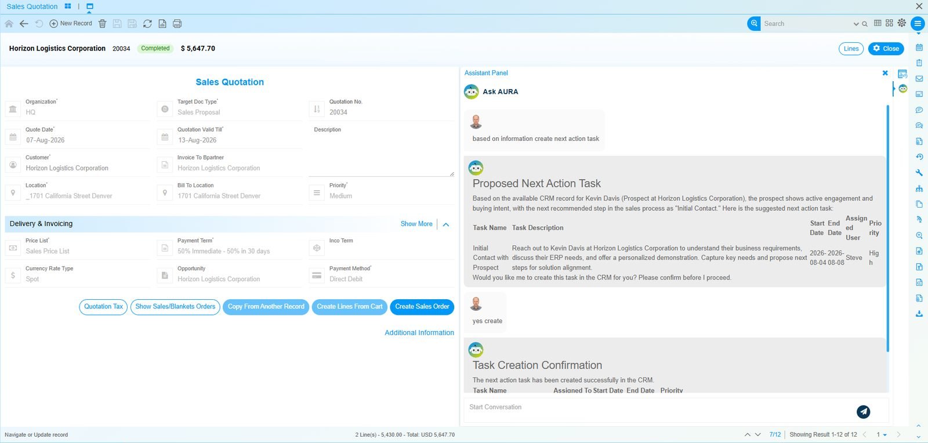Open history clock icon in sidebar
The image size is (928, 443).
point(919,157)
